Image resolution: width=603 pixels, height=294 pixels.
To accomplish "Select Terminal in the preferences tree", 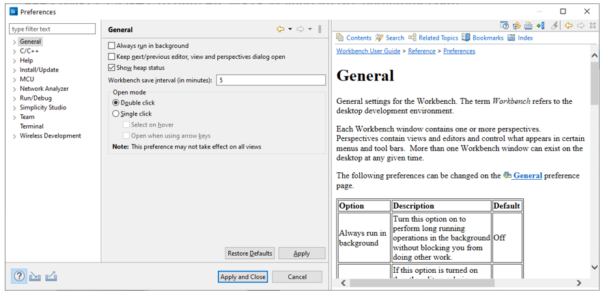I will [x=31, y=126].
